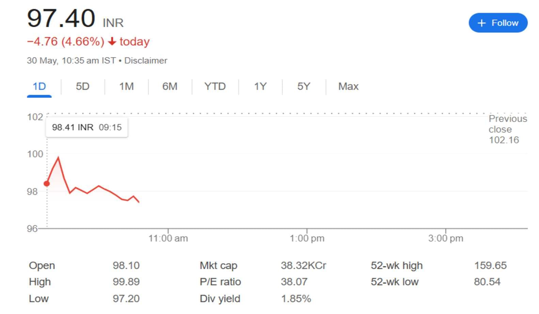Viewport: 539px width, 314px height.
Task: Switch to the 1M time range tab
Action: tap(126, 86)
